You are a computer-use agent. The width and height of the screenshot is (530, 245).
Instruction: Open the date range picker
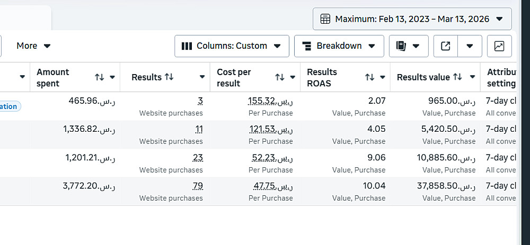(412, 19)
